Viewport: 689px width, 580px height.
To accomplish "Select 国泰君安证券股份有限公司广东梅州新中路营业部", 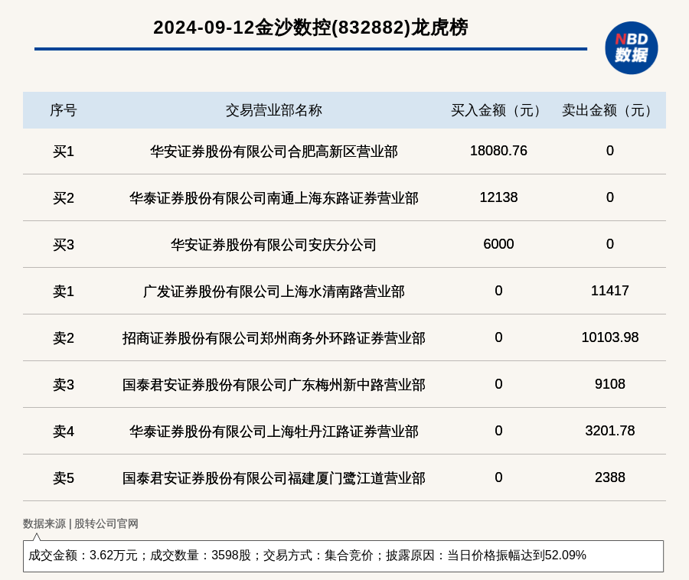I will coord(274,385).
